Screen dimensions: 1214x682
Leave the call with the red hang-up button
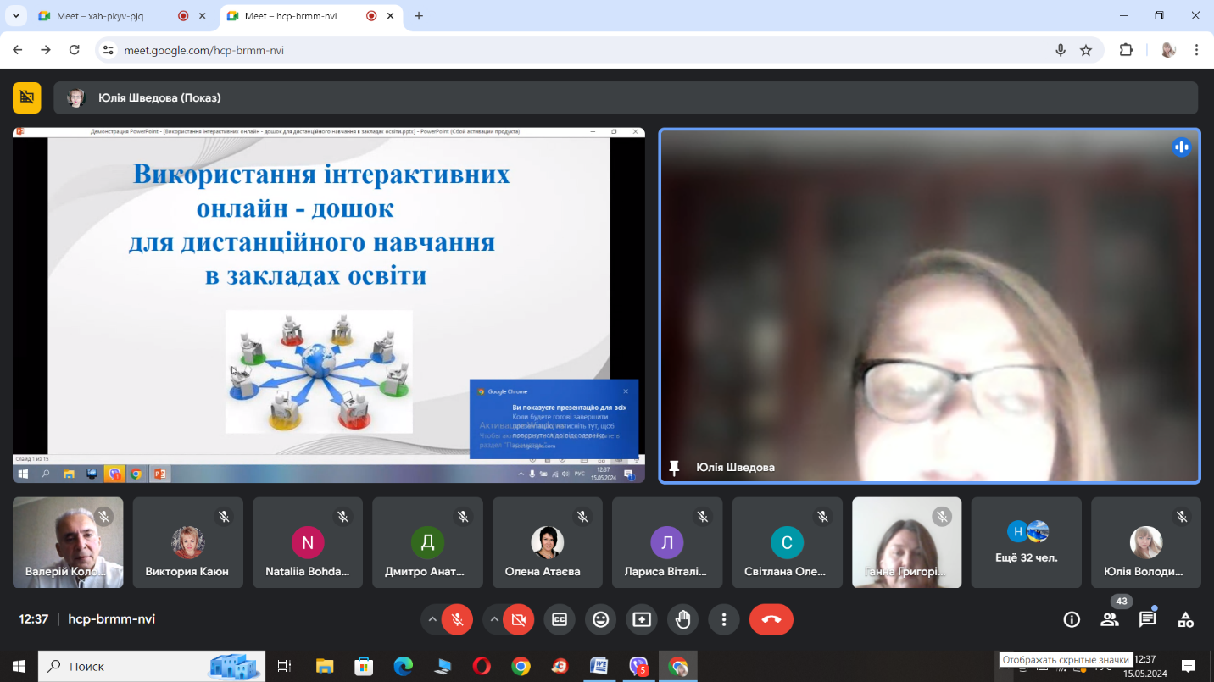(x=771, y=620)
